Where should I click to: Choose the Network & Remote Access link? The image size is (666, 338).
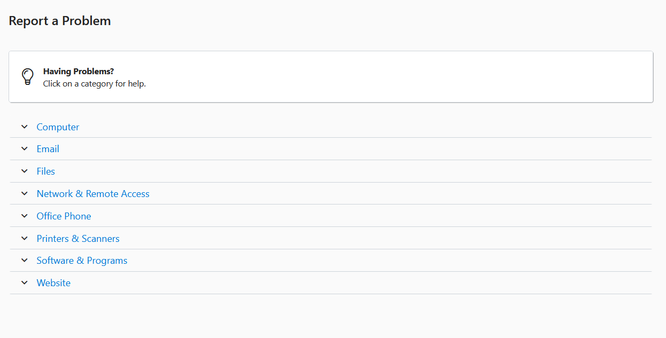(93, 194)
